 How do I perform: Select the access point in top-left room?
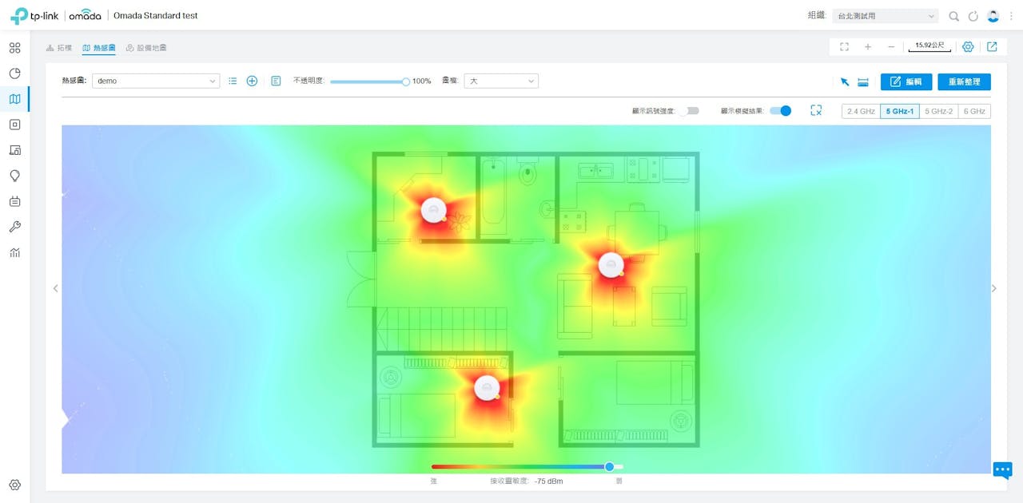pos(433,210)
